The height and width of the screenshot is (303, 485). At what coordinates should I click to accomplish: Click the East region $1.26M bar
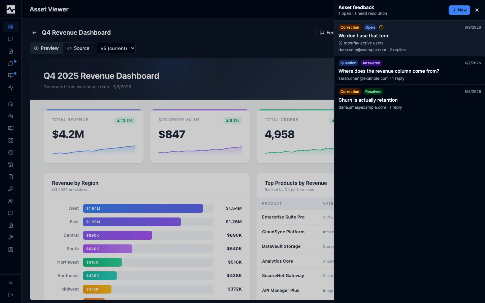132,222
